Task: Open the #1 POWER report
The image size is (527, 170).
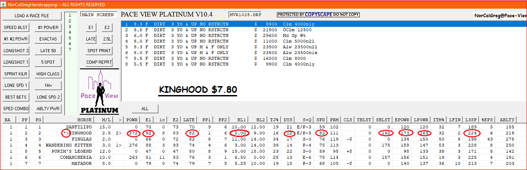Action: 48,28
